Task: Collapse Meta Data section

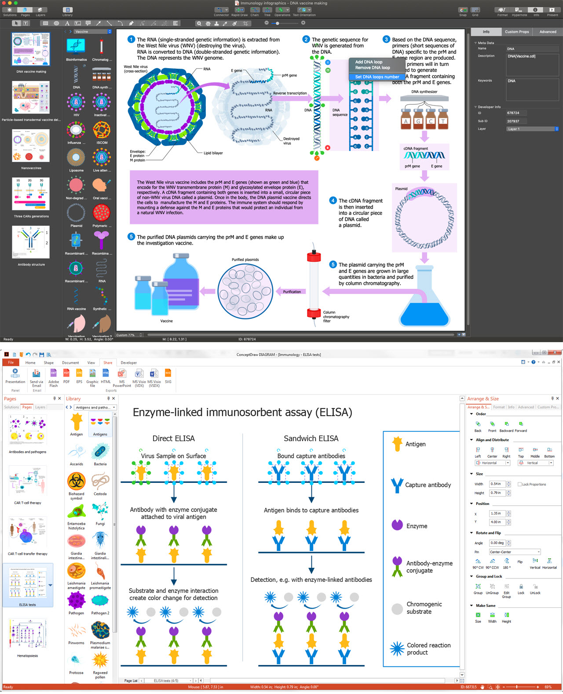Action: [475, 43]
